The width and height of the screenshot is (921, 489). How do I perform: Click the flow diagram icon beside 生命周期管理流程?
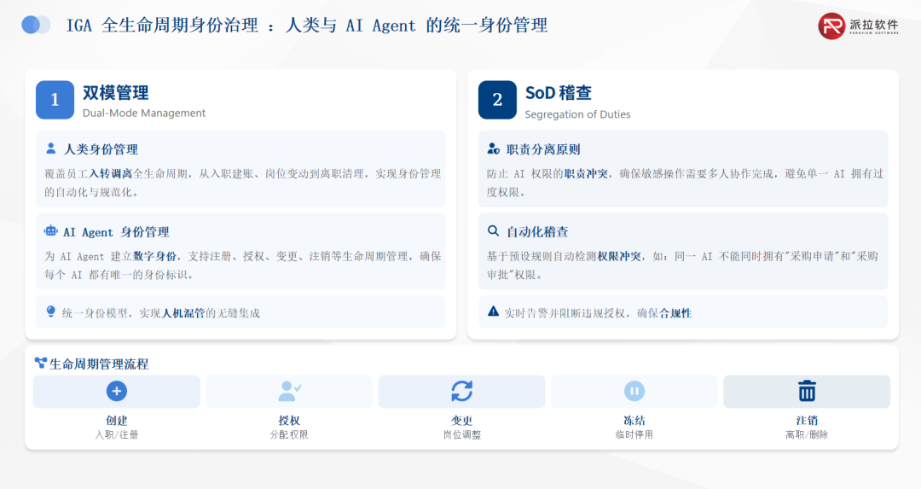click(41, 363)
